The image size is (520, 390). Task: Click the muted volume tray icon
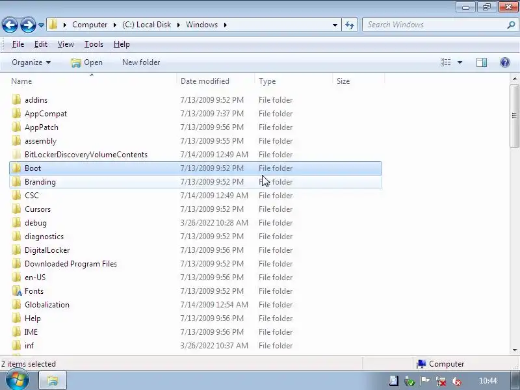point(456,382)
